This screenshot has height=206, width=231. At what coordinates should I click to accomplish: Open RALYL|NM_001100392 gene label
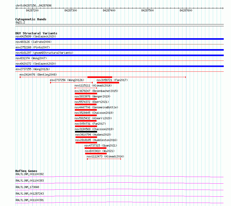(x=30, y=174)
